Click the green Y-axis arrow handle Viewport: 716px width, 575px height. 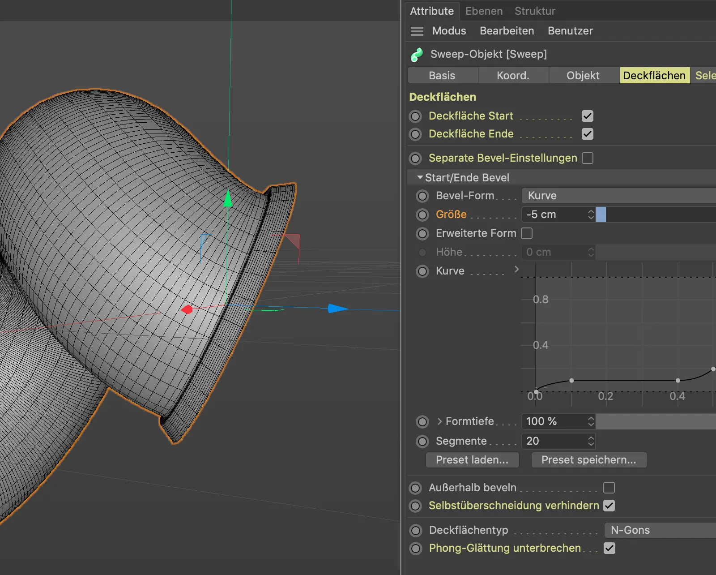coord(228,198)
